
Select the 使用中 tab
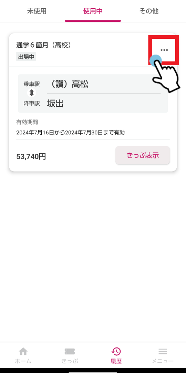(93, 11)
